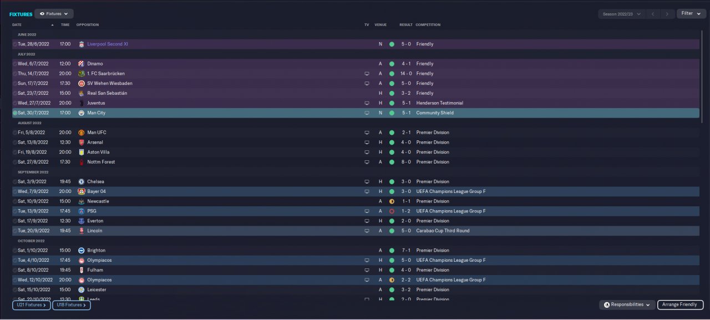Click the Aston Villa club badge
This screenshot has height=320, width=710.
pos(82,152)
